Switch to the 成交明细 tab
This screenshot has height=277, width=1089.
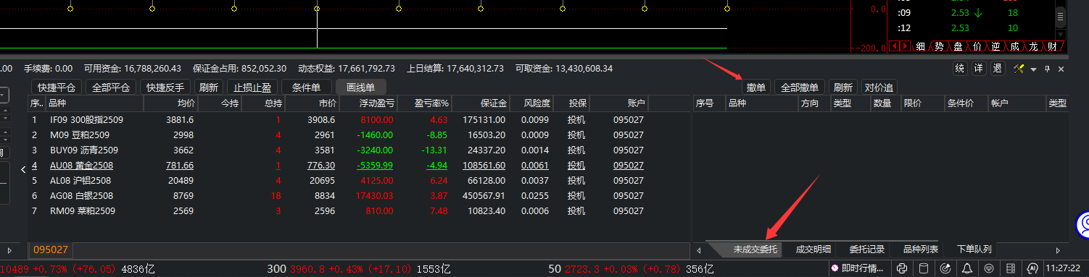[x=813, y=250]
